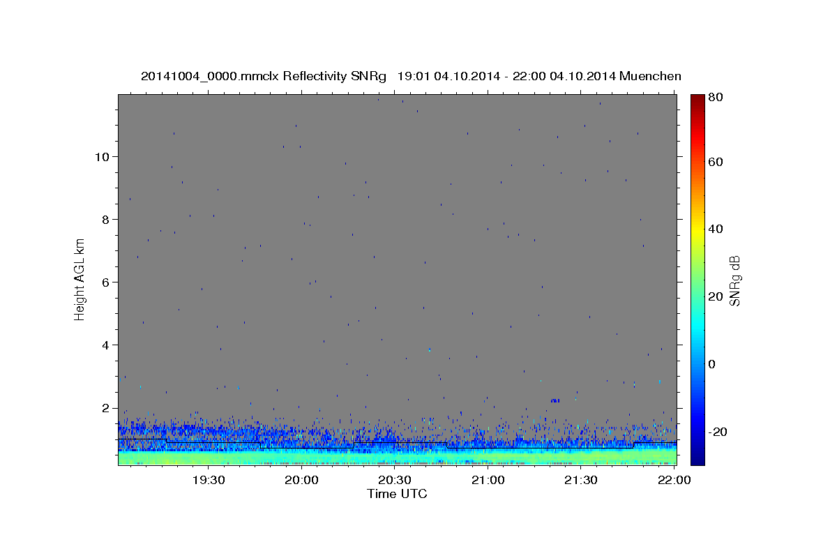
Task: Click the small blue echo cluster near 21:20
Action: coord(555,400)
